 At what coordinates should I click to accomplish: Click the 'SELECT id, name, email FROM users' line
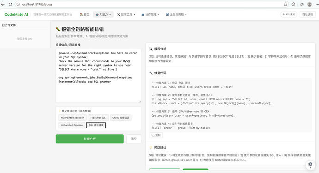point(192,87)
